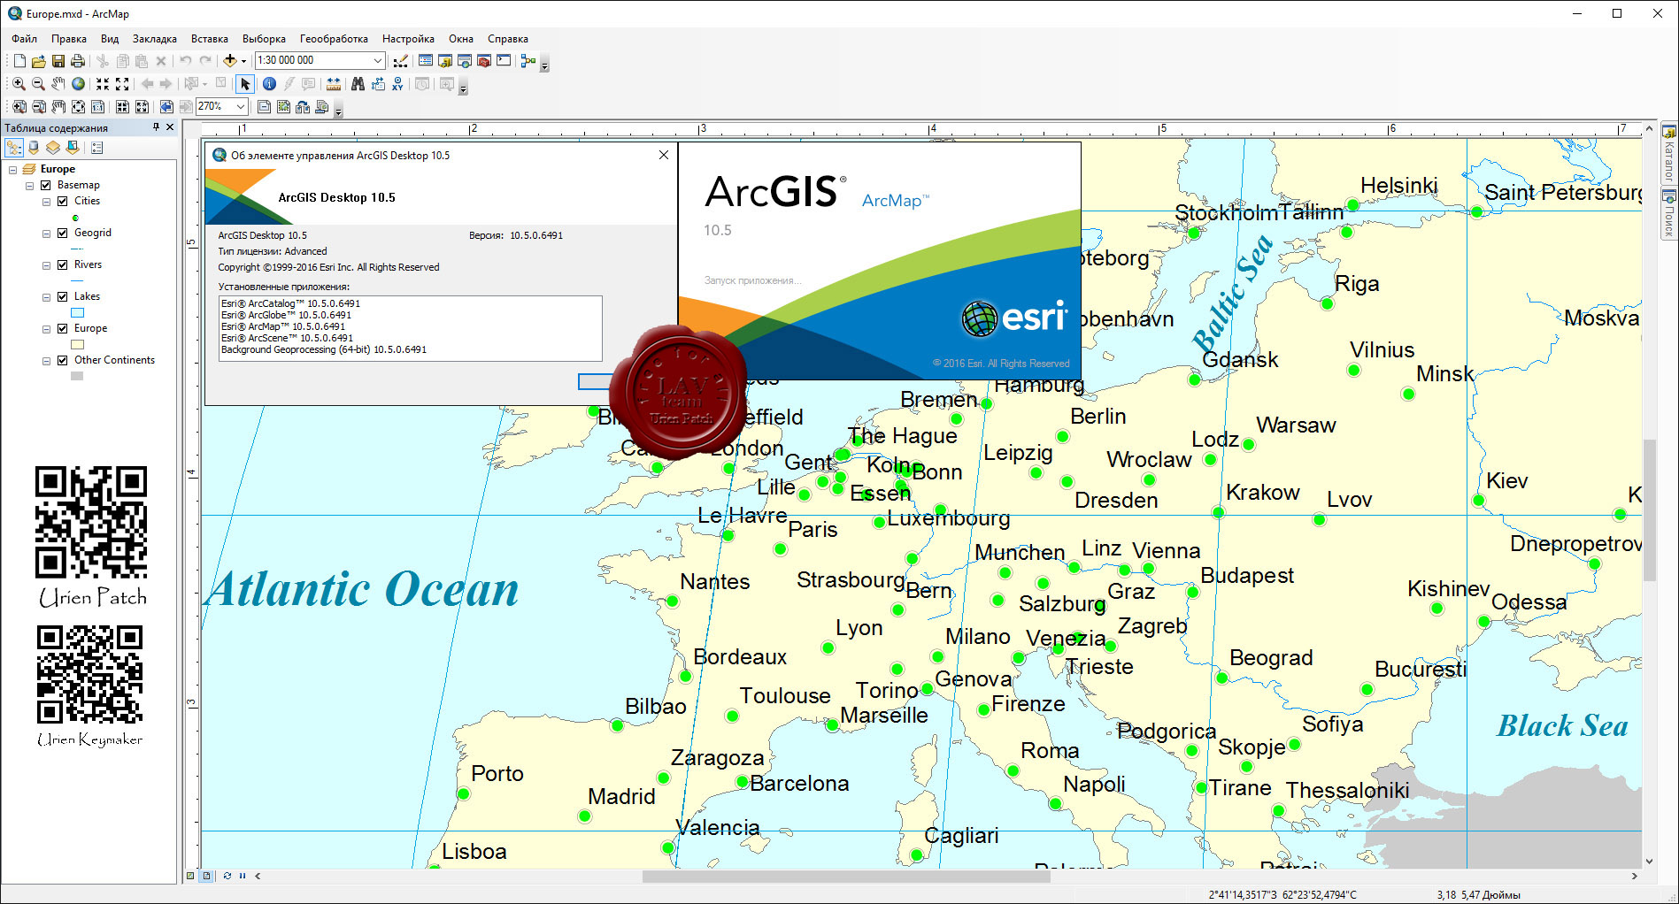Click the Lakes light blue symbol swatch
Image resolution: width=1679 pixels, height=904 pixels.
click(77, 312)
